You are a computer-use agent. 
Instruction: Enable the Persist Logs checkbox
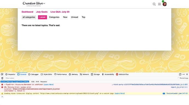coord(179,78)
